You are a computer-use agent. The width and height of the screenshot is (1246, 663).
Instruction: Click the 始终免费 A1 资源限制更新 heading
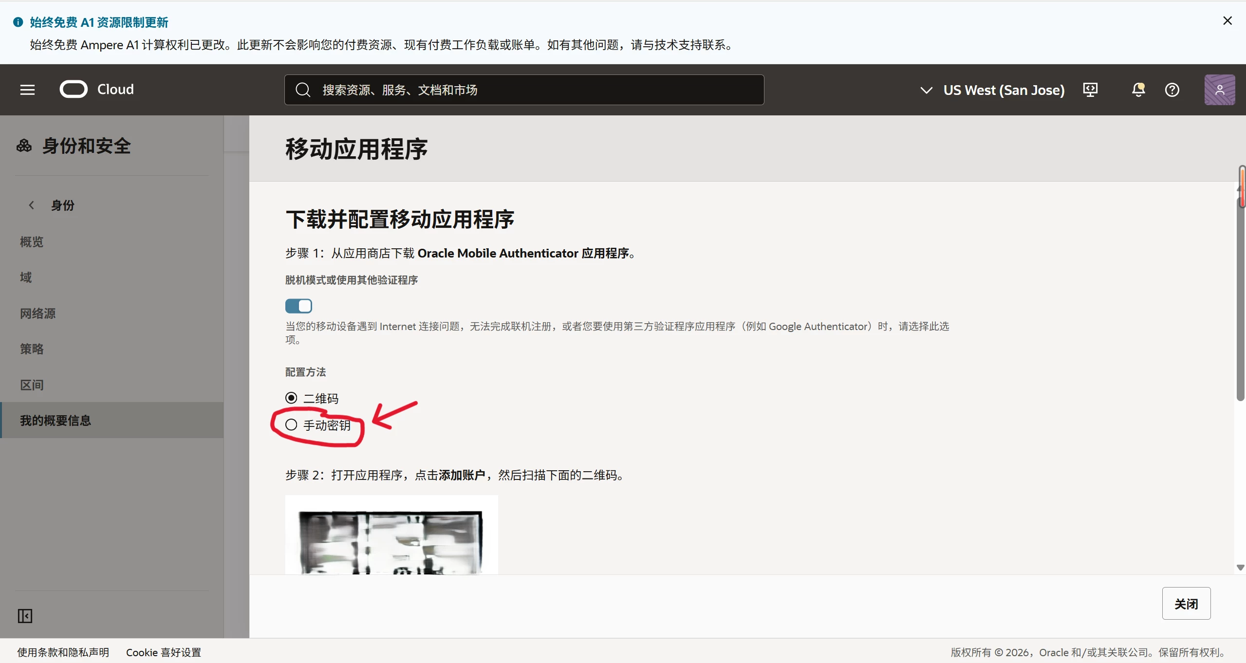tap(99, 22)
